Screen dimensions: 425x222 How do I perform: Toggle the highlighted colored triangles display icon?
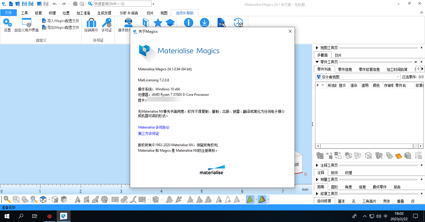tap(250, 199)
